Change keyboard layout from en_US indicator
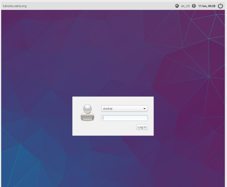The height and width of the screenshot is (187, 227). [185, 6]
